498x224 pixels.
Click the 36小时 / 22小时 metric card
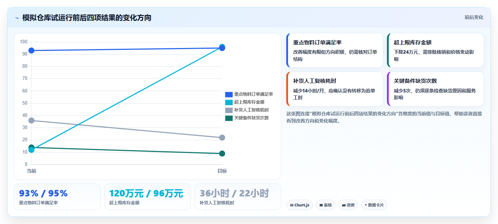tap(238, 197)
